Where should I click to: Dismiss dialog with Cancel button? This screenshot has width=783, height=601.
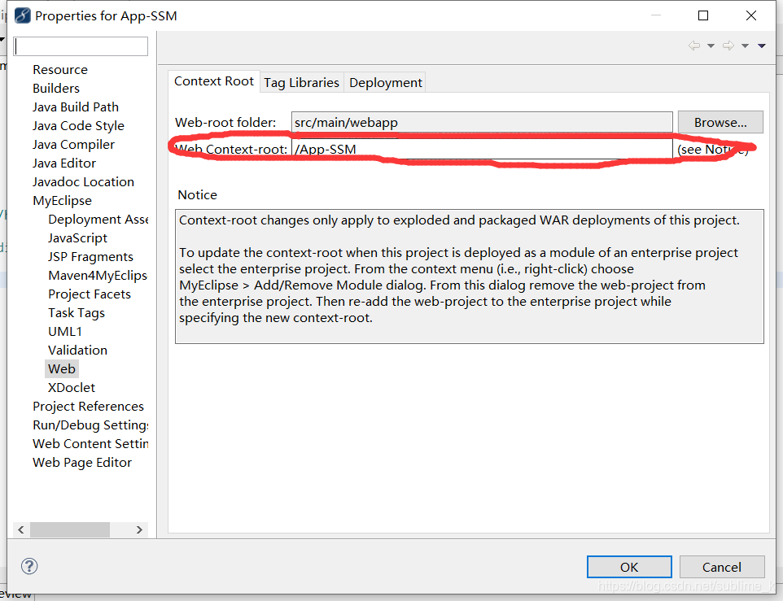pyautogui.click(x=722, y=567)
